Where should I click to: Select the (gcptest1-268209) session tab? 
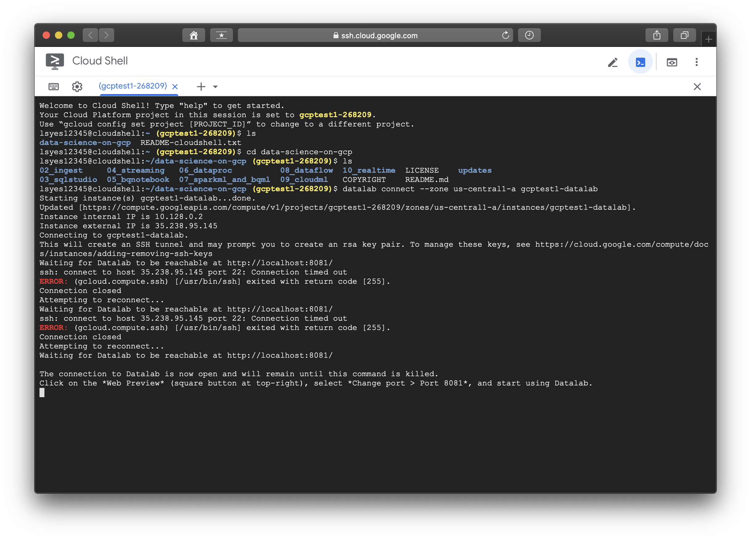click(x=133, y=86)
